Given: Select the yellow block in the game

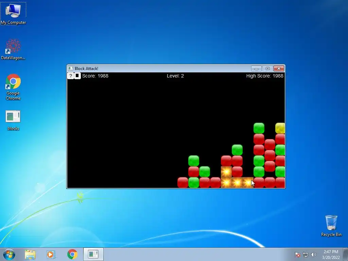Looking at the screenshot, I should point(280,128).
